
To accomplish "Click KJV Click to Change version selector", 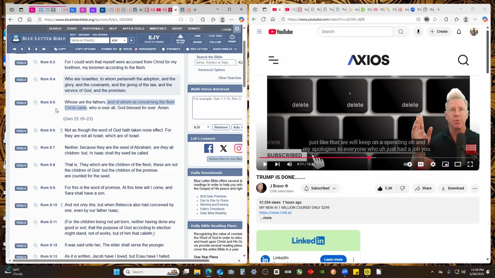I will [x=154, y=39].
